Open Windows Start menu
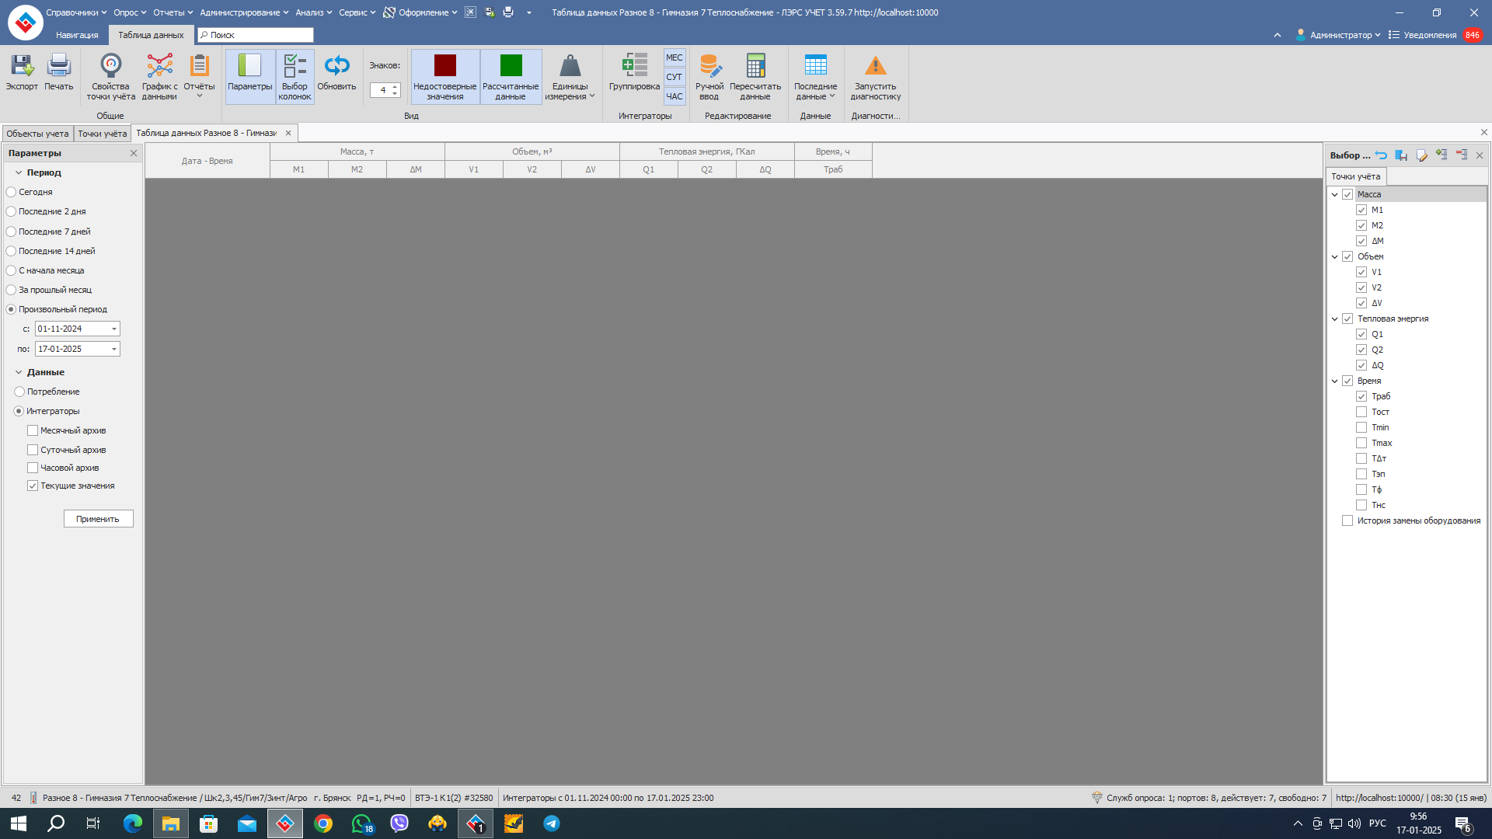The width and height of the screenshot is (1492, 839). 19,823
